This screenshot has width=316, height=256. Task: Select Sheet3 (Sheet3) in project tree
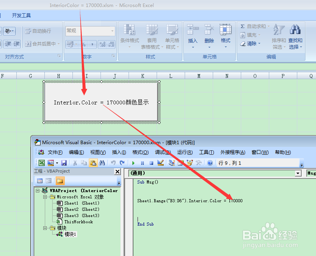[82, 215]
